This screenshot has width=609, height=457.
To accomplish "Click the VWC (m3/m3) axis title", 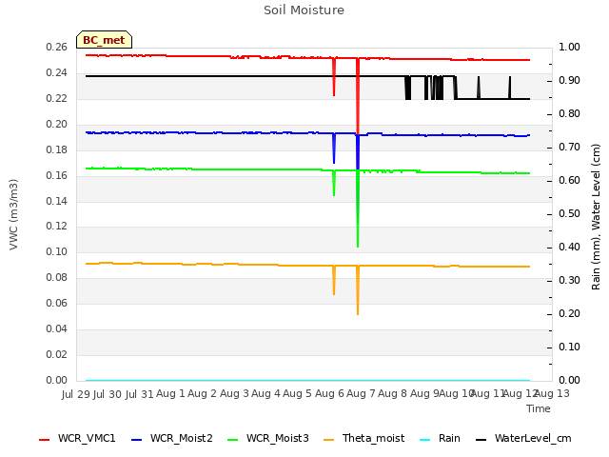I will 13,214.
